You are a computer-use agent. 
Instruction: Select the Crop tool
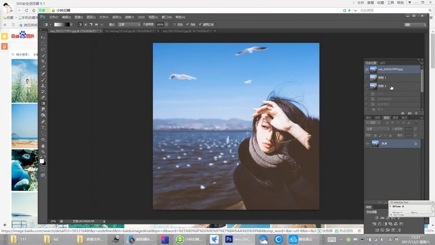[43, 62]
